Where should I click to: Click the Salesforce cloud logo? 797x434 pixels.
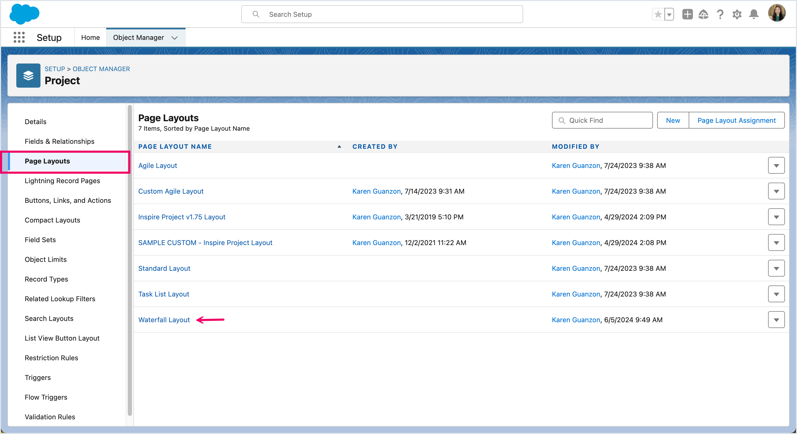point(24,14)
